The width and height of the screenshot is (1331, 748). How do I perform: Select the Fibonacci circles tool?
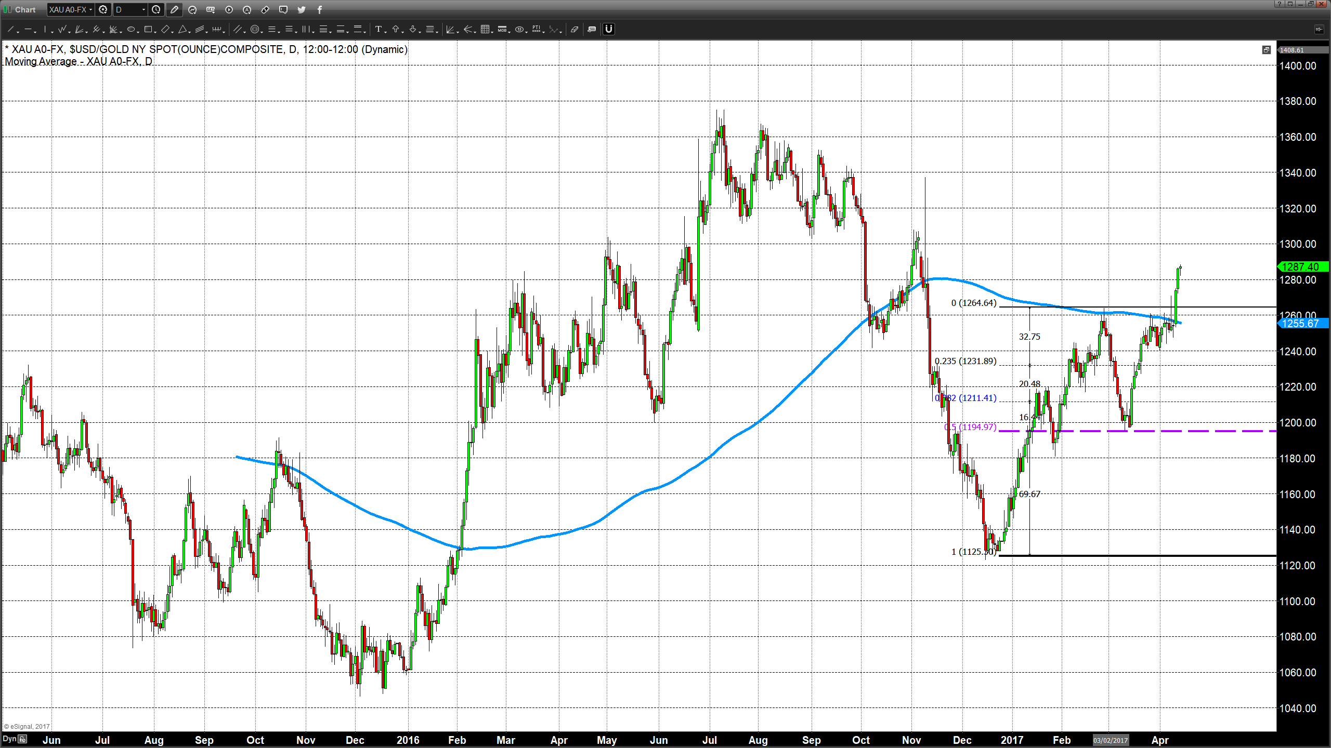254,30
